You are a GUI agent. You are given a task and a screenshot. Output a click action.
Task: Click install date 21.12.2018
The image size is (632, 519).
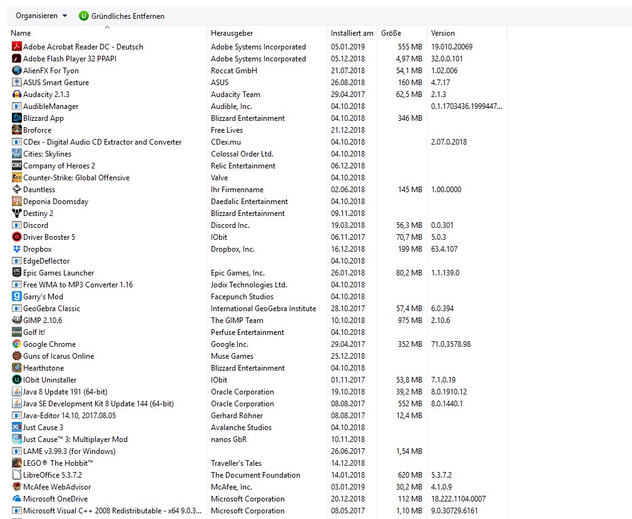click(x=348, y=130)
